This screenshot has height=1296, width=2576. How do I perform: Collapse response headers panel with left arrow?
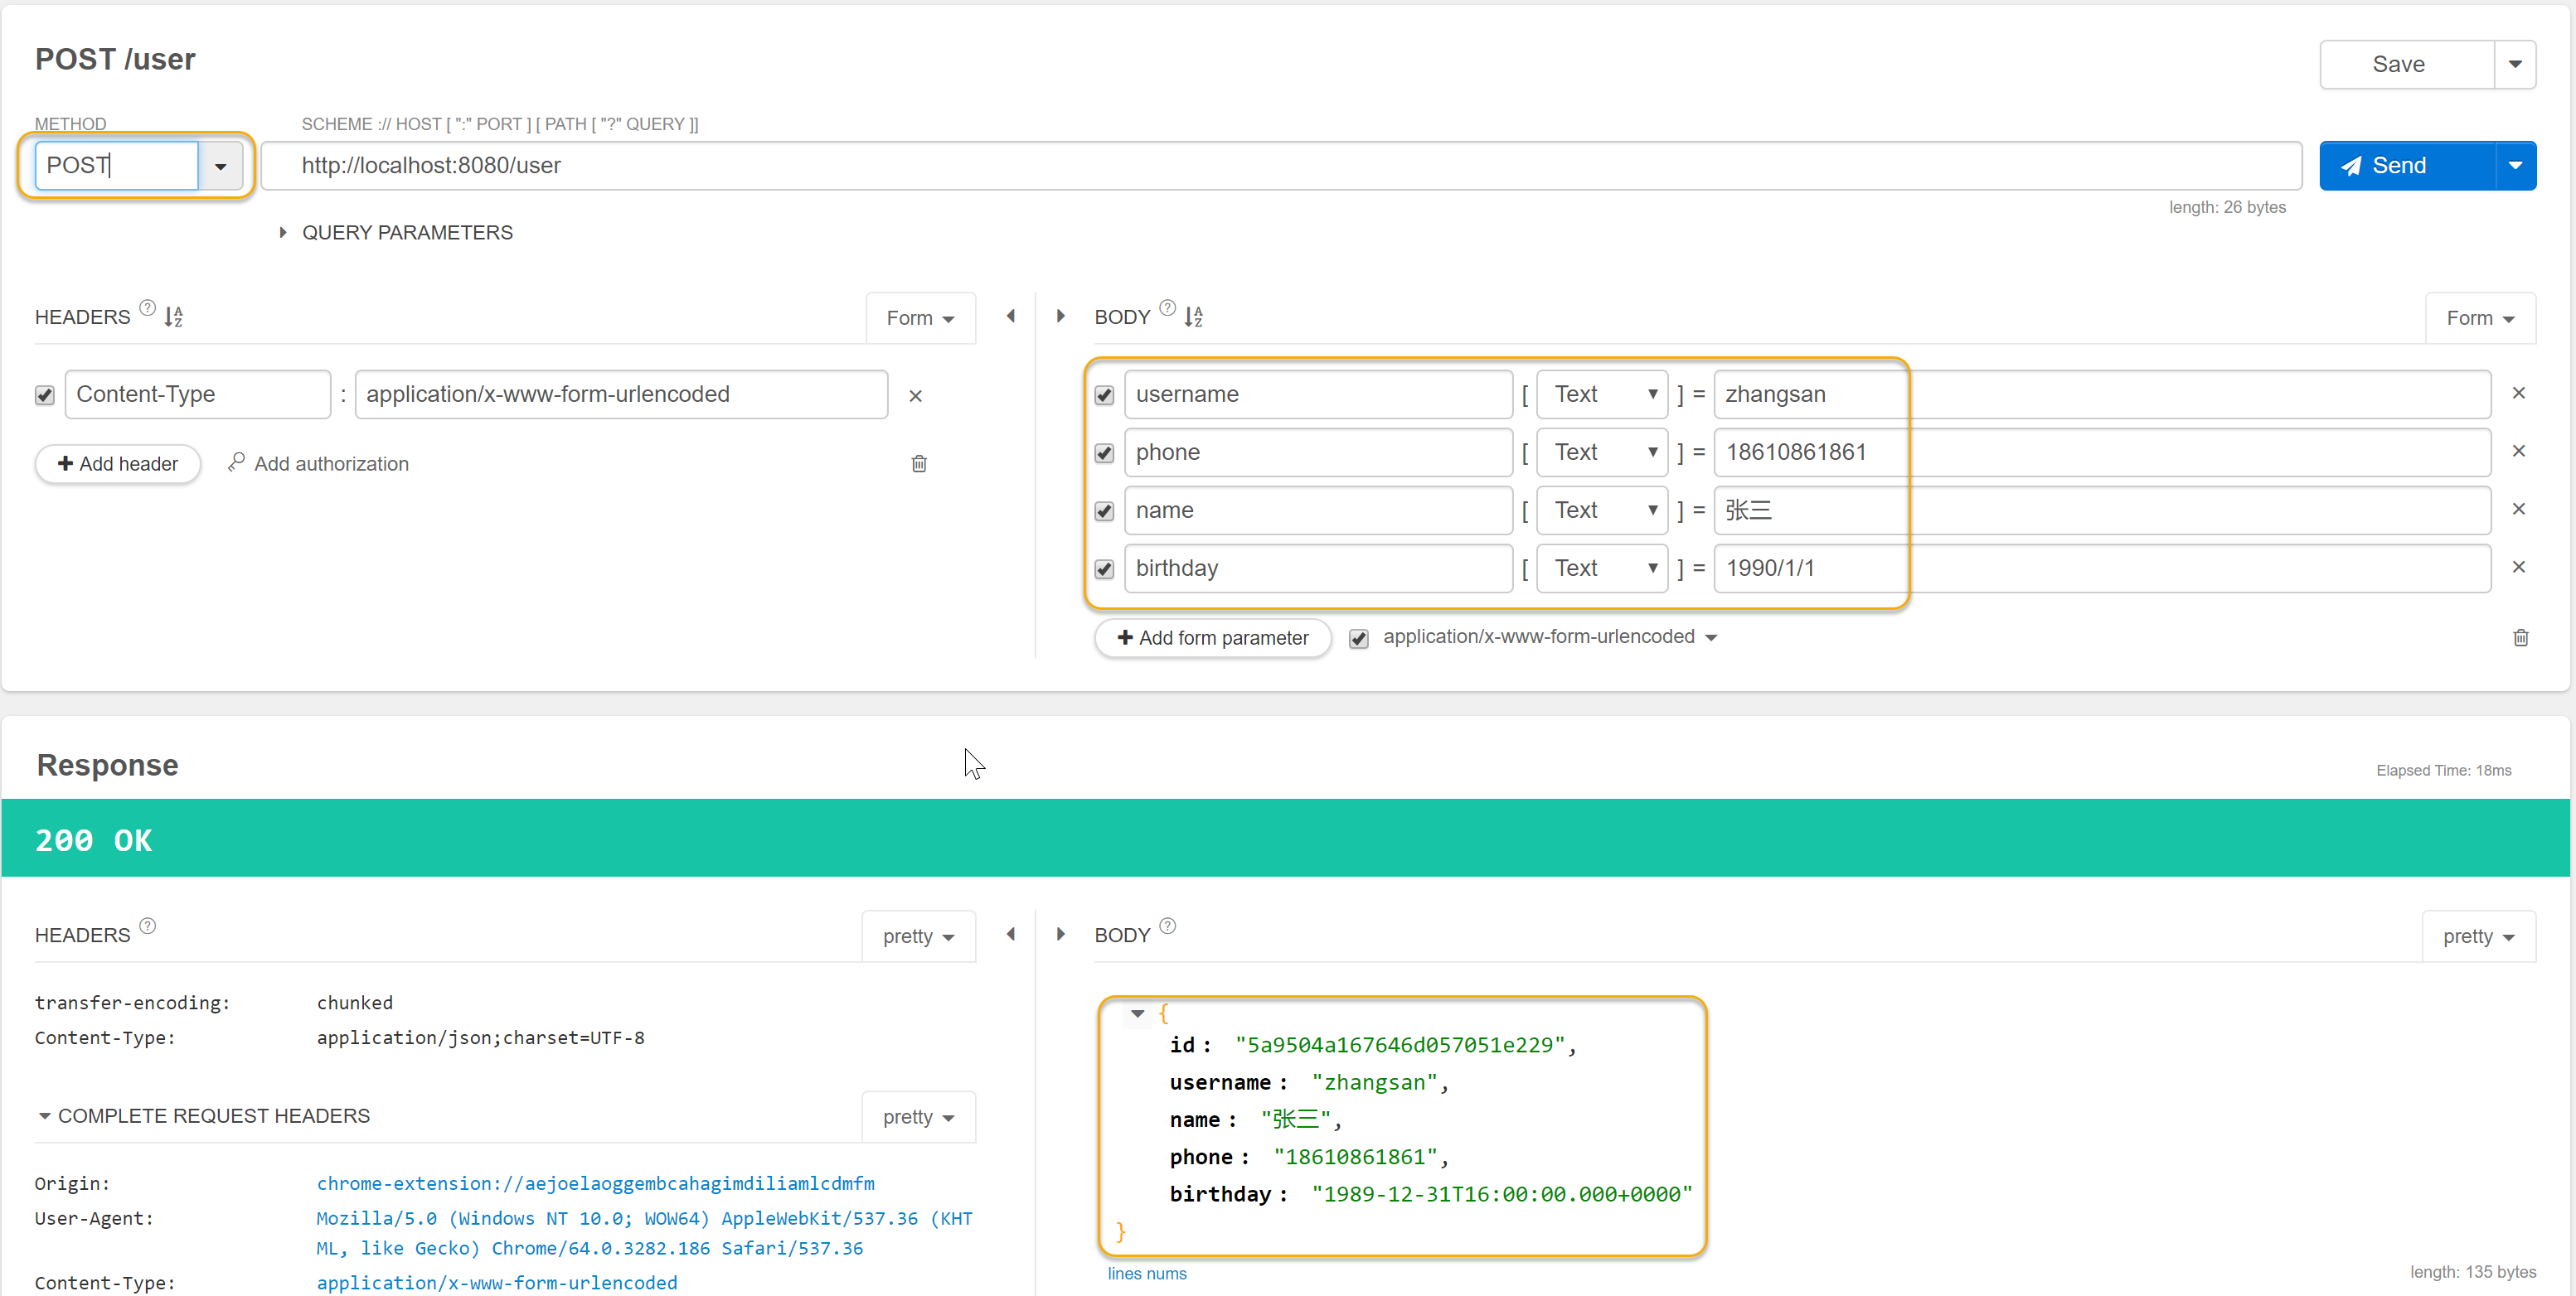(x=1011, y=934)
